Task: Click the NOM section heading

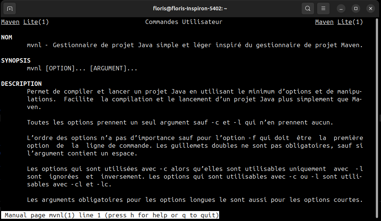Action: (6, 37)
